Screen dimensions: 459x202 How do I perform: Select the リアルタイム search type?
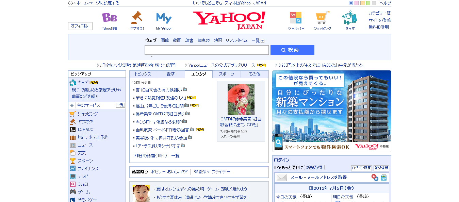point(236,40)
